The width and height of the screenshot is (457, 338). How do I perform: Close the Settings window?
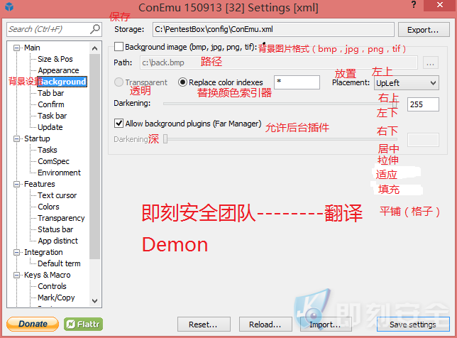click(439, 5)
